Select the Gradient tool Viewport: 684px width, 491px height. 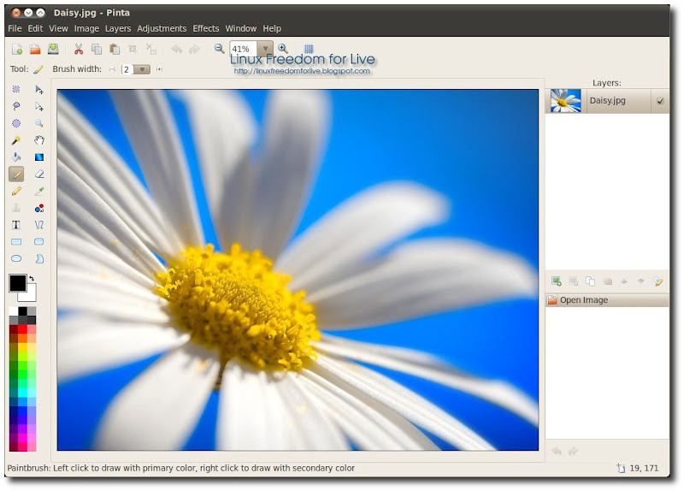pyautogui.click(x=38, y=157)
